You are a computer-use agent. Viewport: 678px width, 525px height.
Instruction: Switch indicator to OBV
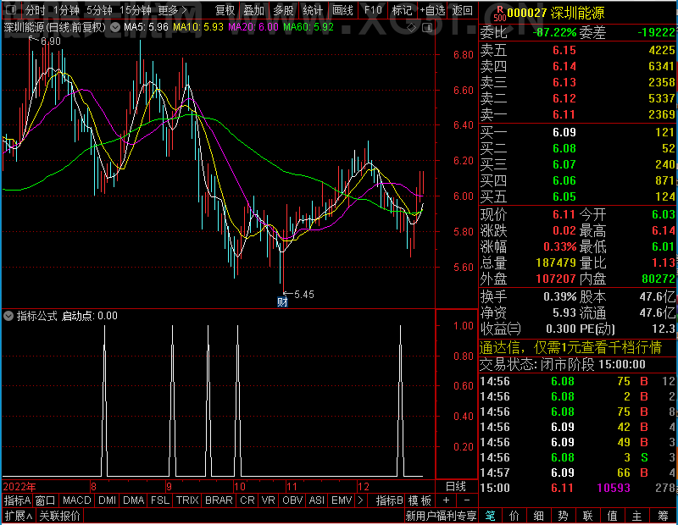click(292, 500)
